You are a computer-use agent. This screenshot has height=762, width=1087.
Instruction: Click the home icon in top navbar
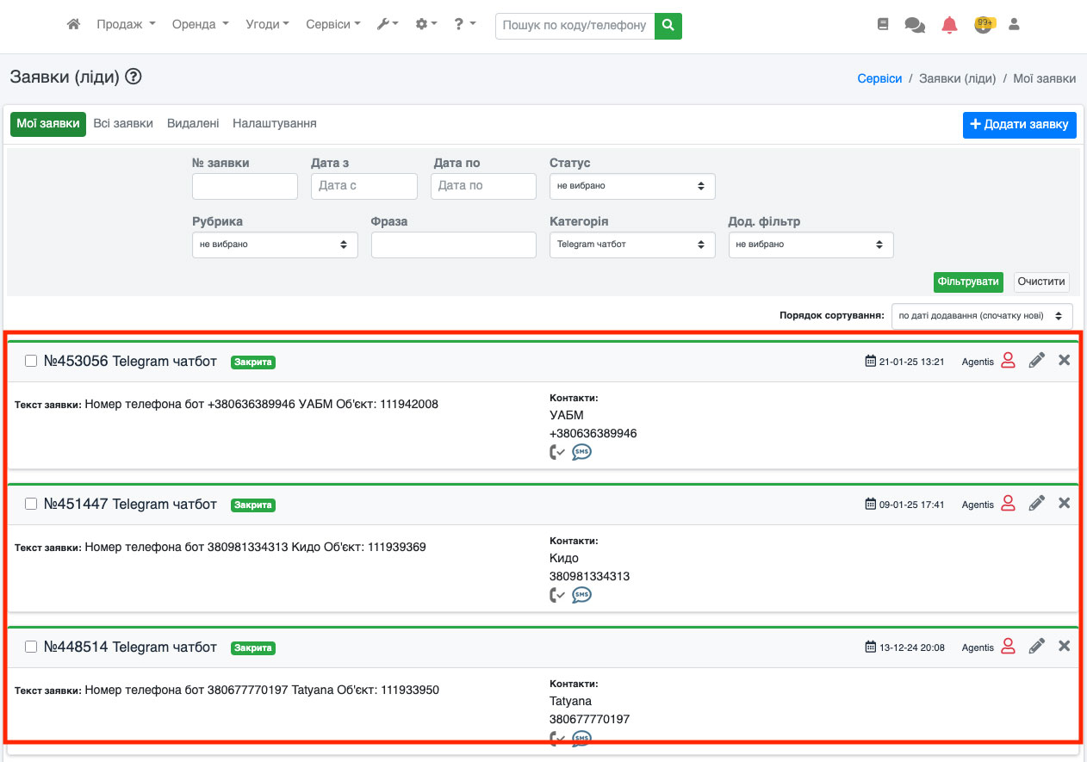pyautogui.click(x=74, y=25)
